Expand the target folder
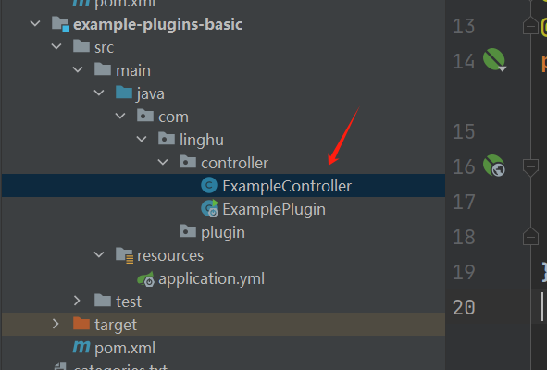This screenshot has height=370, width=547. [x=56, y=324]
